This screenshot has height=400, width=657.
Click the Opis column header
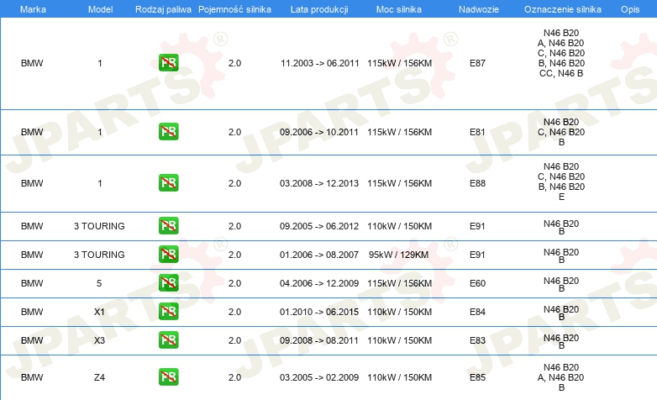[630, 9]
